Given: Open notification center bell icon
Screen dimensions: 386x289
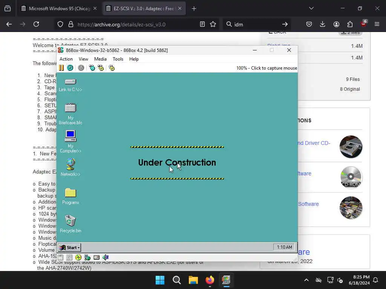Looking at the screenshot, I should (x=376, y=280).
